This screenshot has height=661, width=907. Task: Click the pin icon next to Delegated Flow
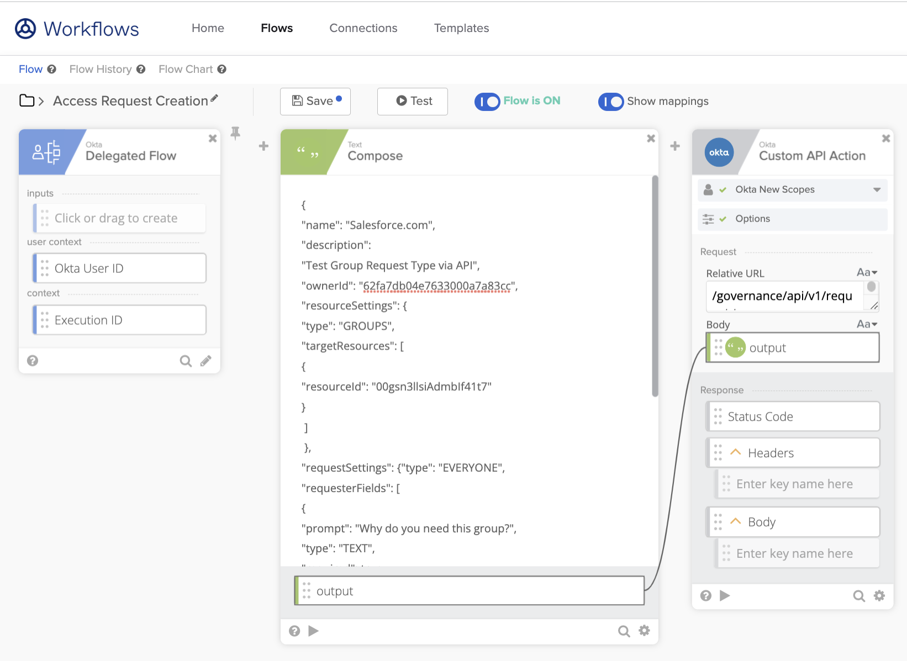(235, 134)
